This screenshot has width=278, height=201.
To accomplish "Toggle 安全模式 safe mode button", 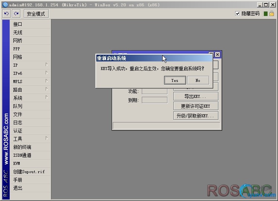I will (36, 14).
